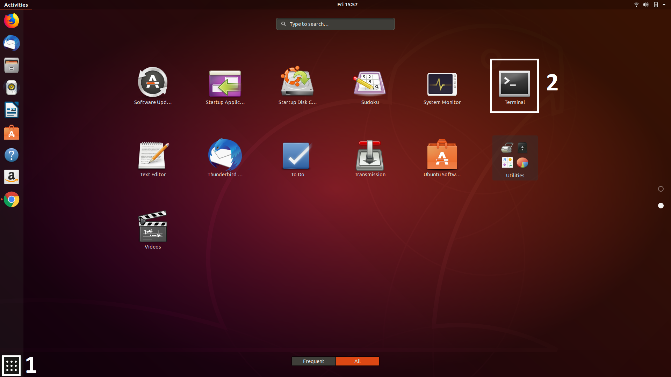Jump to the first app grid page dot
671x377 pixels.
(661, 189)
